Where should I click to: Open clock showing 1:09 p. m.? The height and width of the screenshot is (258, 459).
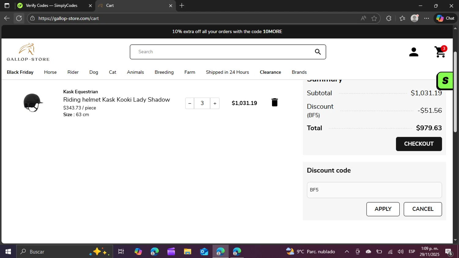click(x=430, y=252)
